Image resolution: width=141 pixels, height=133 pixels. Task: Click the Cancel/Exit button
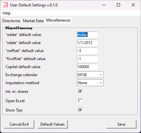pos(19,124)
